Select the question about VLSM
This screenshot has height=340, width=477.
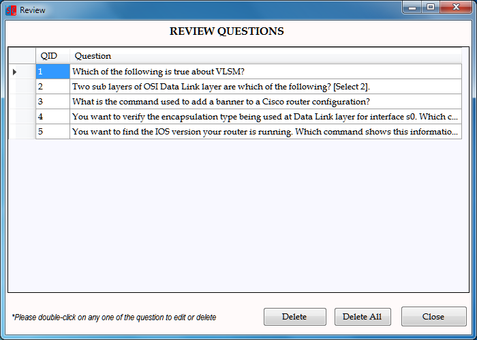coord(266,72)
